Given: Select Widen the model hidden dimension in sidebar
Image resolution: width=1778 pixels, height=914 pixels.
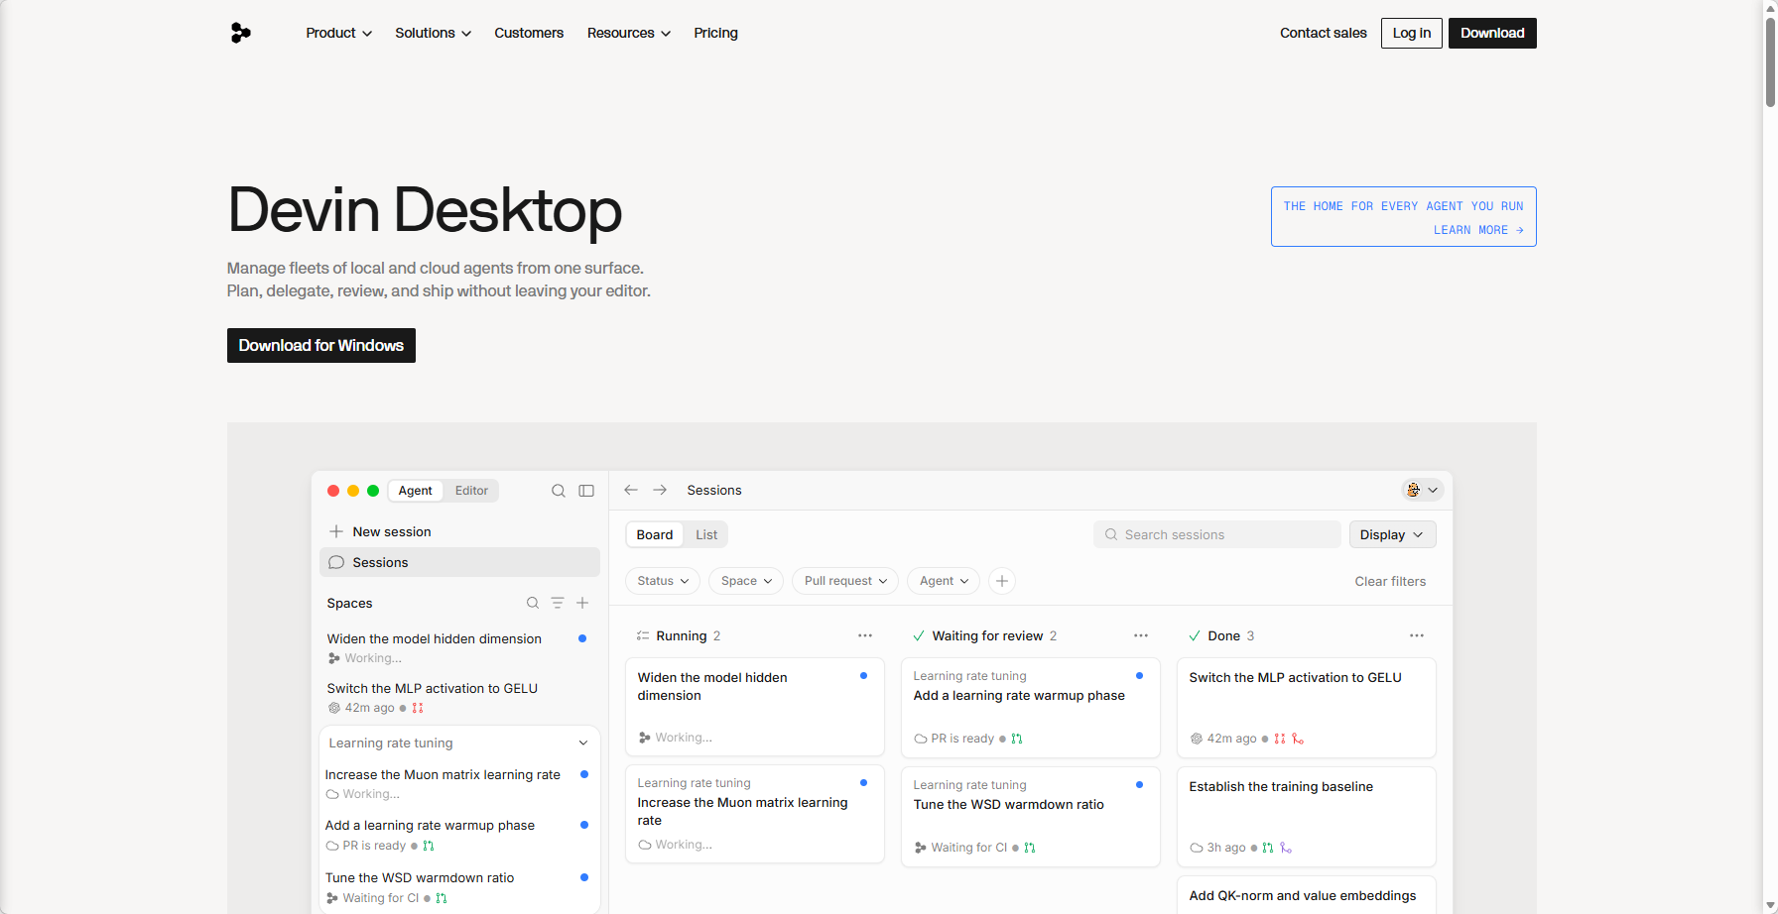Looking at the screenshot, I should 459,647.
